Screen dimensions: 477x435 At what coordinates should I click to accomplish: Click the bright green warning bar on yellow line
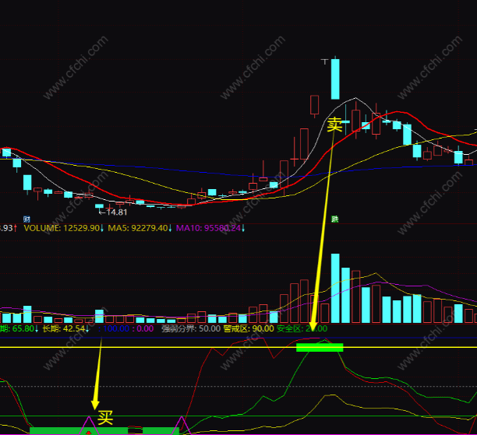[320, 348]
